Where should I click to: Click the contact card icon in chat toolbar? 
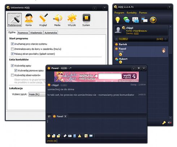(x=70, y=136)
